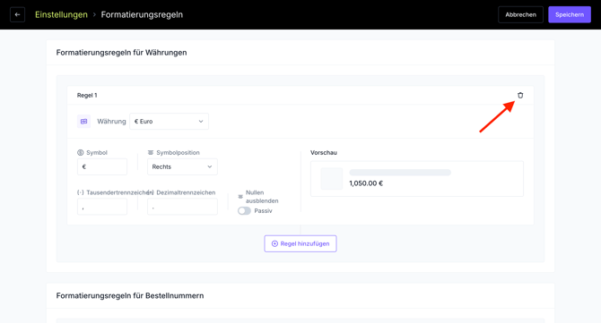Open the Währung Euro dropdown
Image resolution: width=601 pixels, height=323 pixels.
click(x=169, y=121)
